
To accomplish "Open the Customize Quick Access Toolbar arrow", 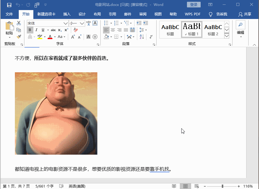I will tap(46, 5).
